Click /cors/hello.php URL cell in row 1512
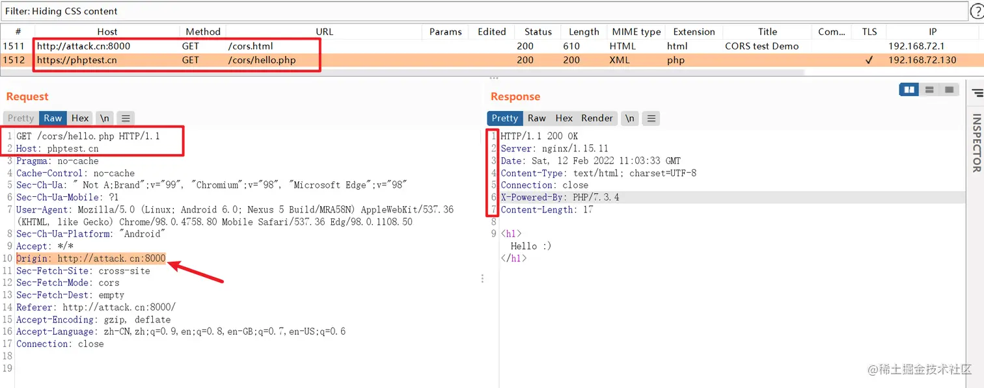The width and height of the screenshot is (984, 388). click(262, 60)
